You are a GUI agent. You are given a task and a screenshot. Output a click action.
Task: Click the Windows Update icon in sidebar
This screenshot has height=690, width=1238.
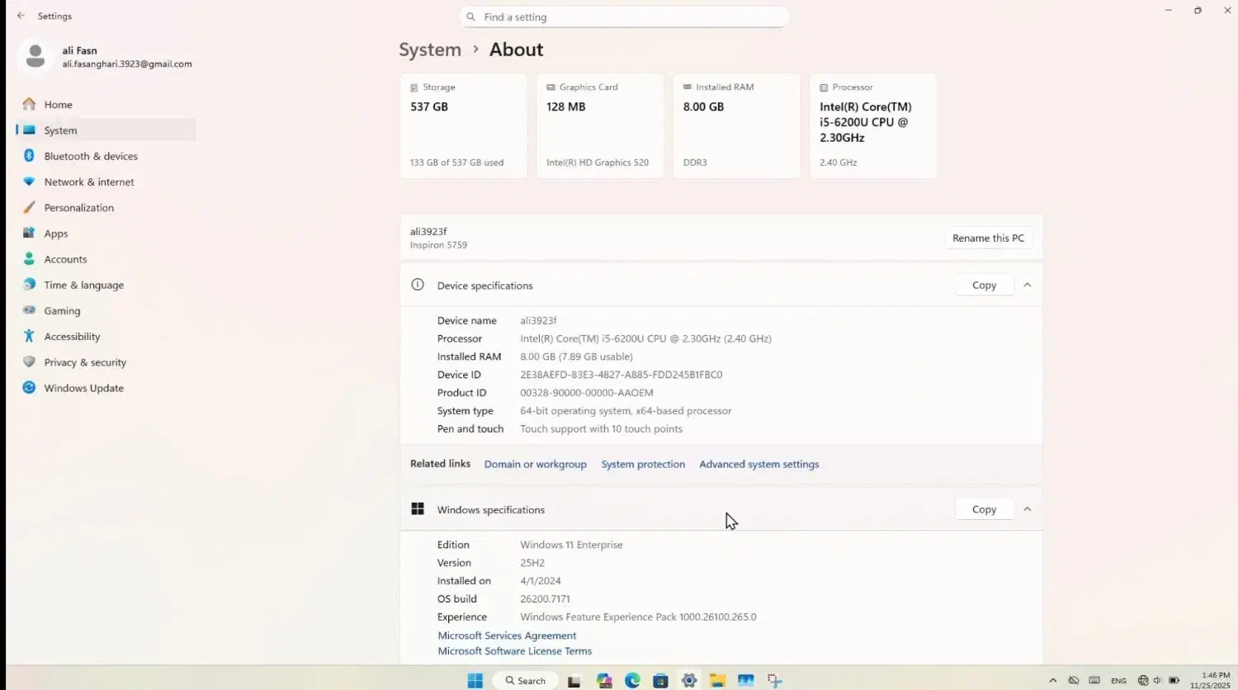click(29, 388)
